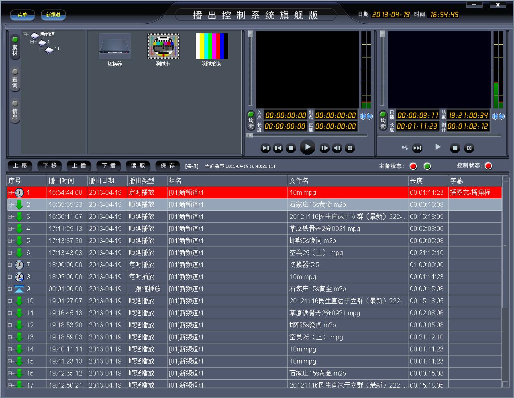Click the red 控制状态 indicator
The height and width of the screenshot is (398, 514).
coord(488,166)
